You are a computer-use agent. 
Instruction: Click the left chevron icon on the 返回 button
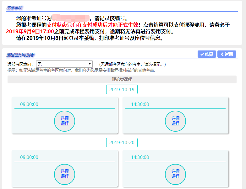pos(222,54)
